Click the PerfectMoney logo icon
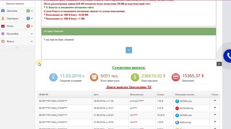The image size is (231, 129). tap(177, 108)
